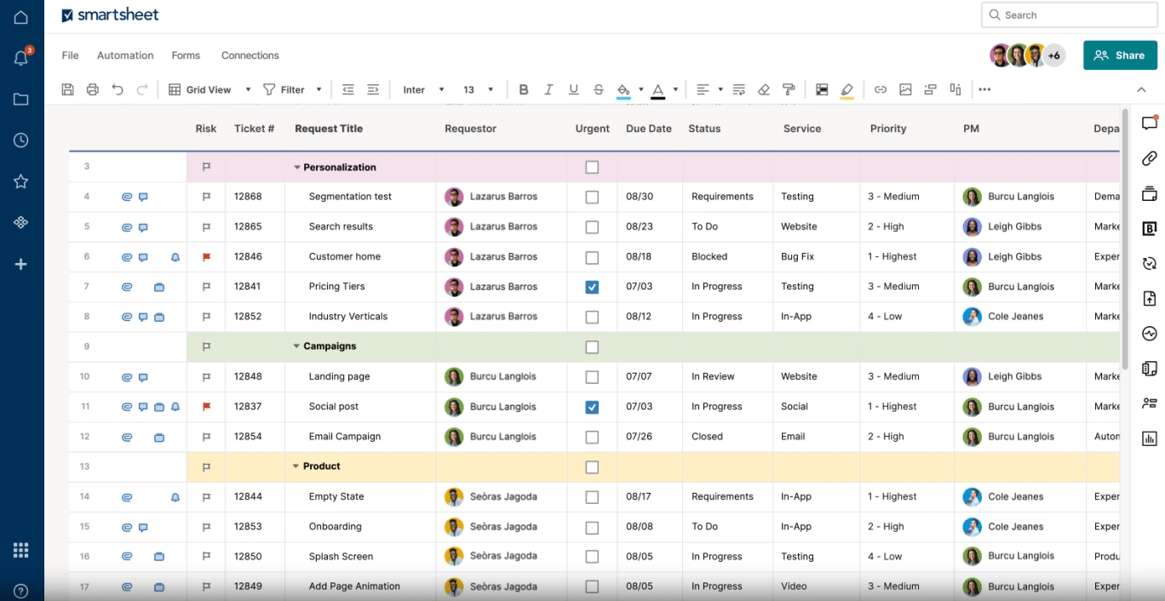
Task: Open the Activity Log icon in right panel
Action: 1150,333
